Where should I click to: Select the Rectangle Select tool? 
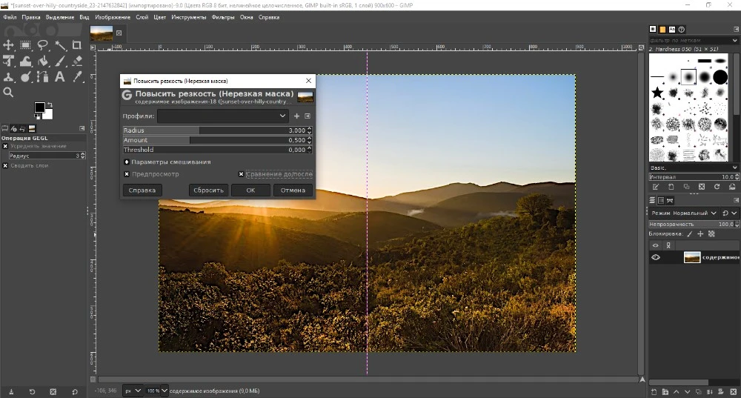[26, 45]
